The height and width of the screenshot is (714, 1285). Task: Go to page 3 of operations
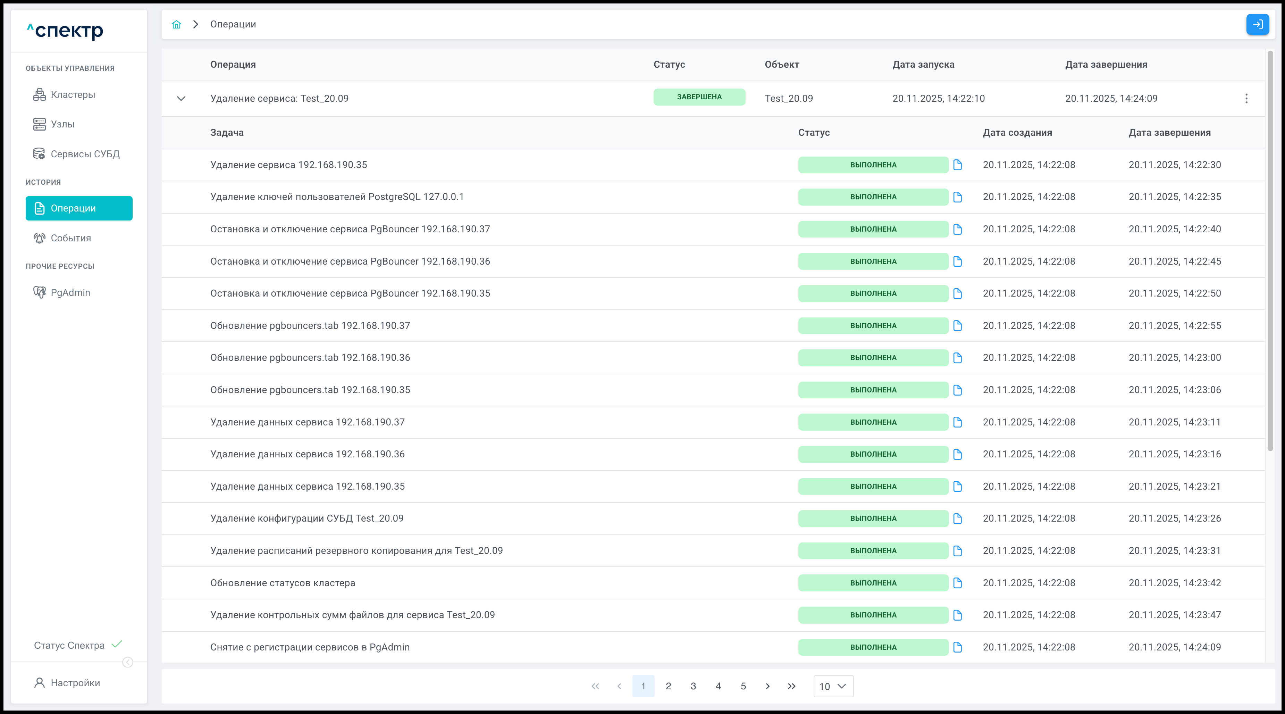click(693, 686)
